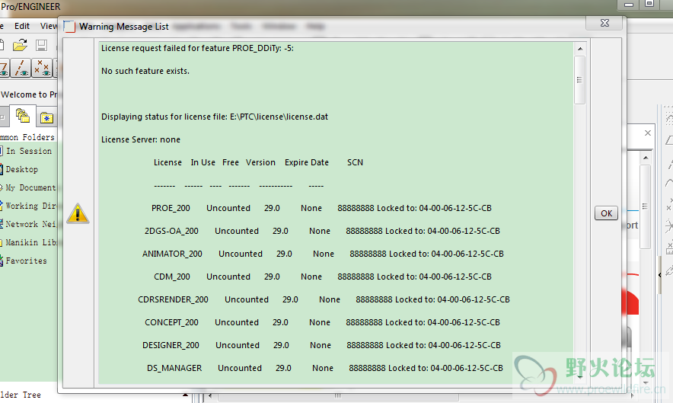This screenshot has height=403, width=673.
Task: Click OK in Warning Message List
Action: (x=606, y=213)
